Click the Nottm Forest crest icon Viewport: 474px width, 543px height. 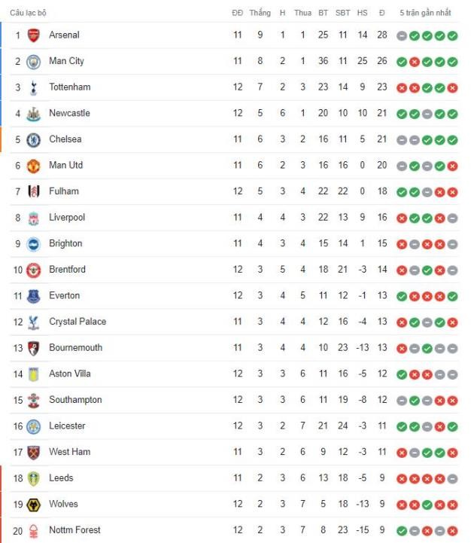click(x=33, y=531)
